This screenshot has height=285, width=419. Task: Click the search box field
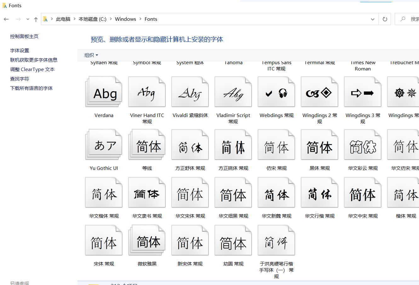(407, 19)
